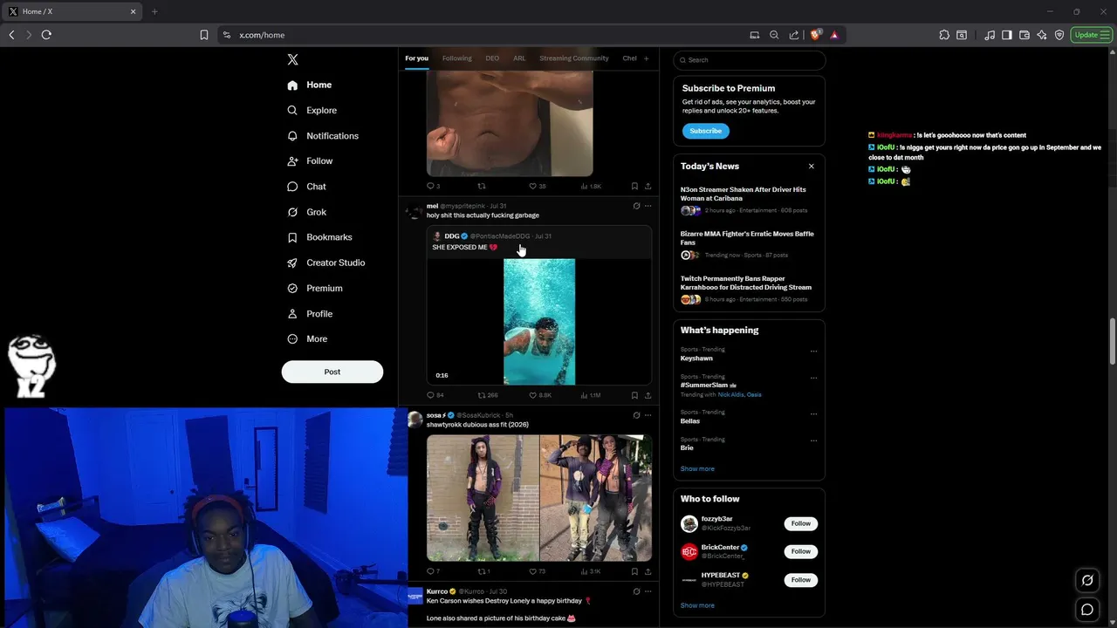Viewport: 1117px width, 628px height.
Task: Open the floating messages button
Action: [1087, 610]
